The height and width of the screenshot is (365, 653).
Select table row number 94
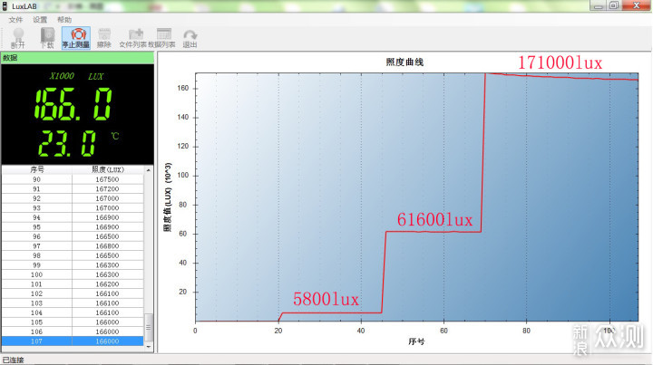73,217
